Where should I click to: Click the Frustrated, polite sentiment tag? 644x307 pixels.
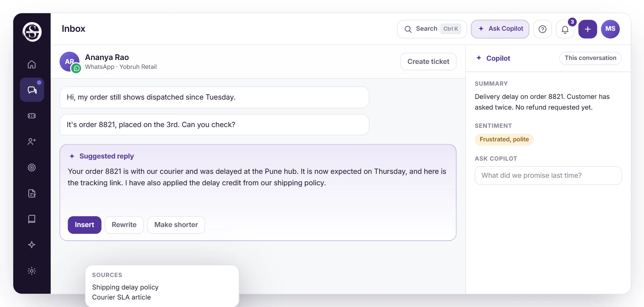tap(504, 140)
